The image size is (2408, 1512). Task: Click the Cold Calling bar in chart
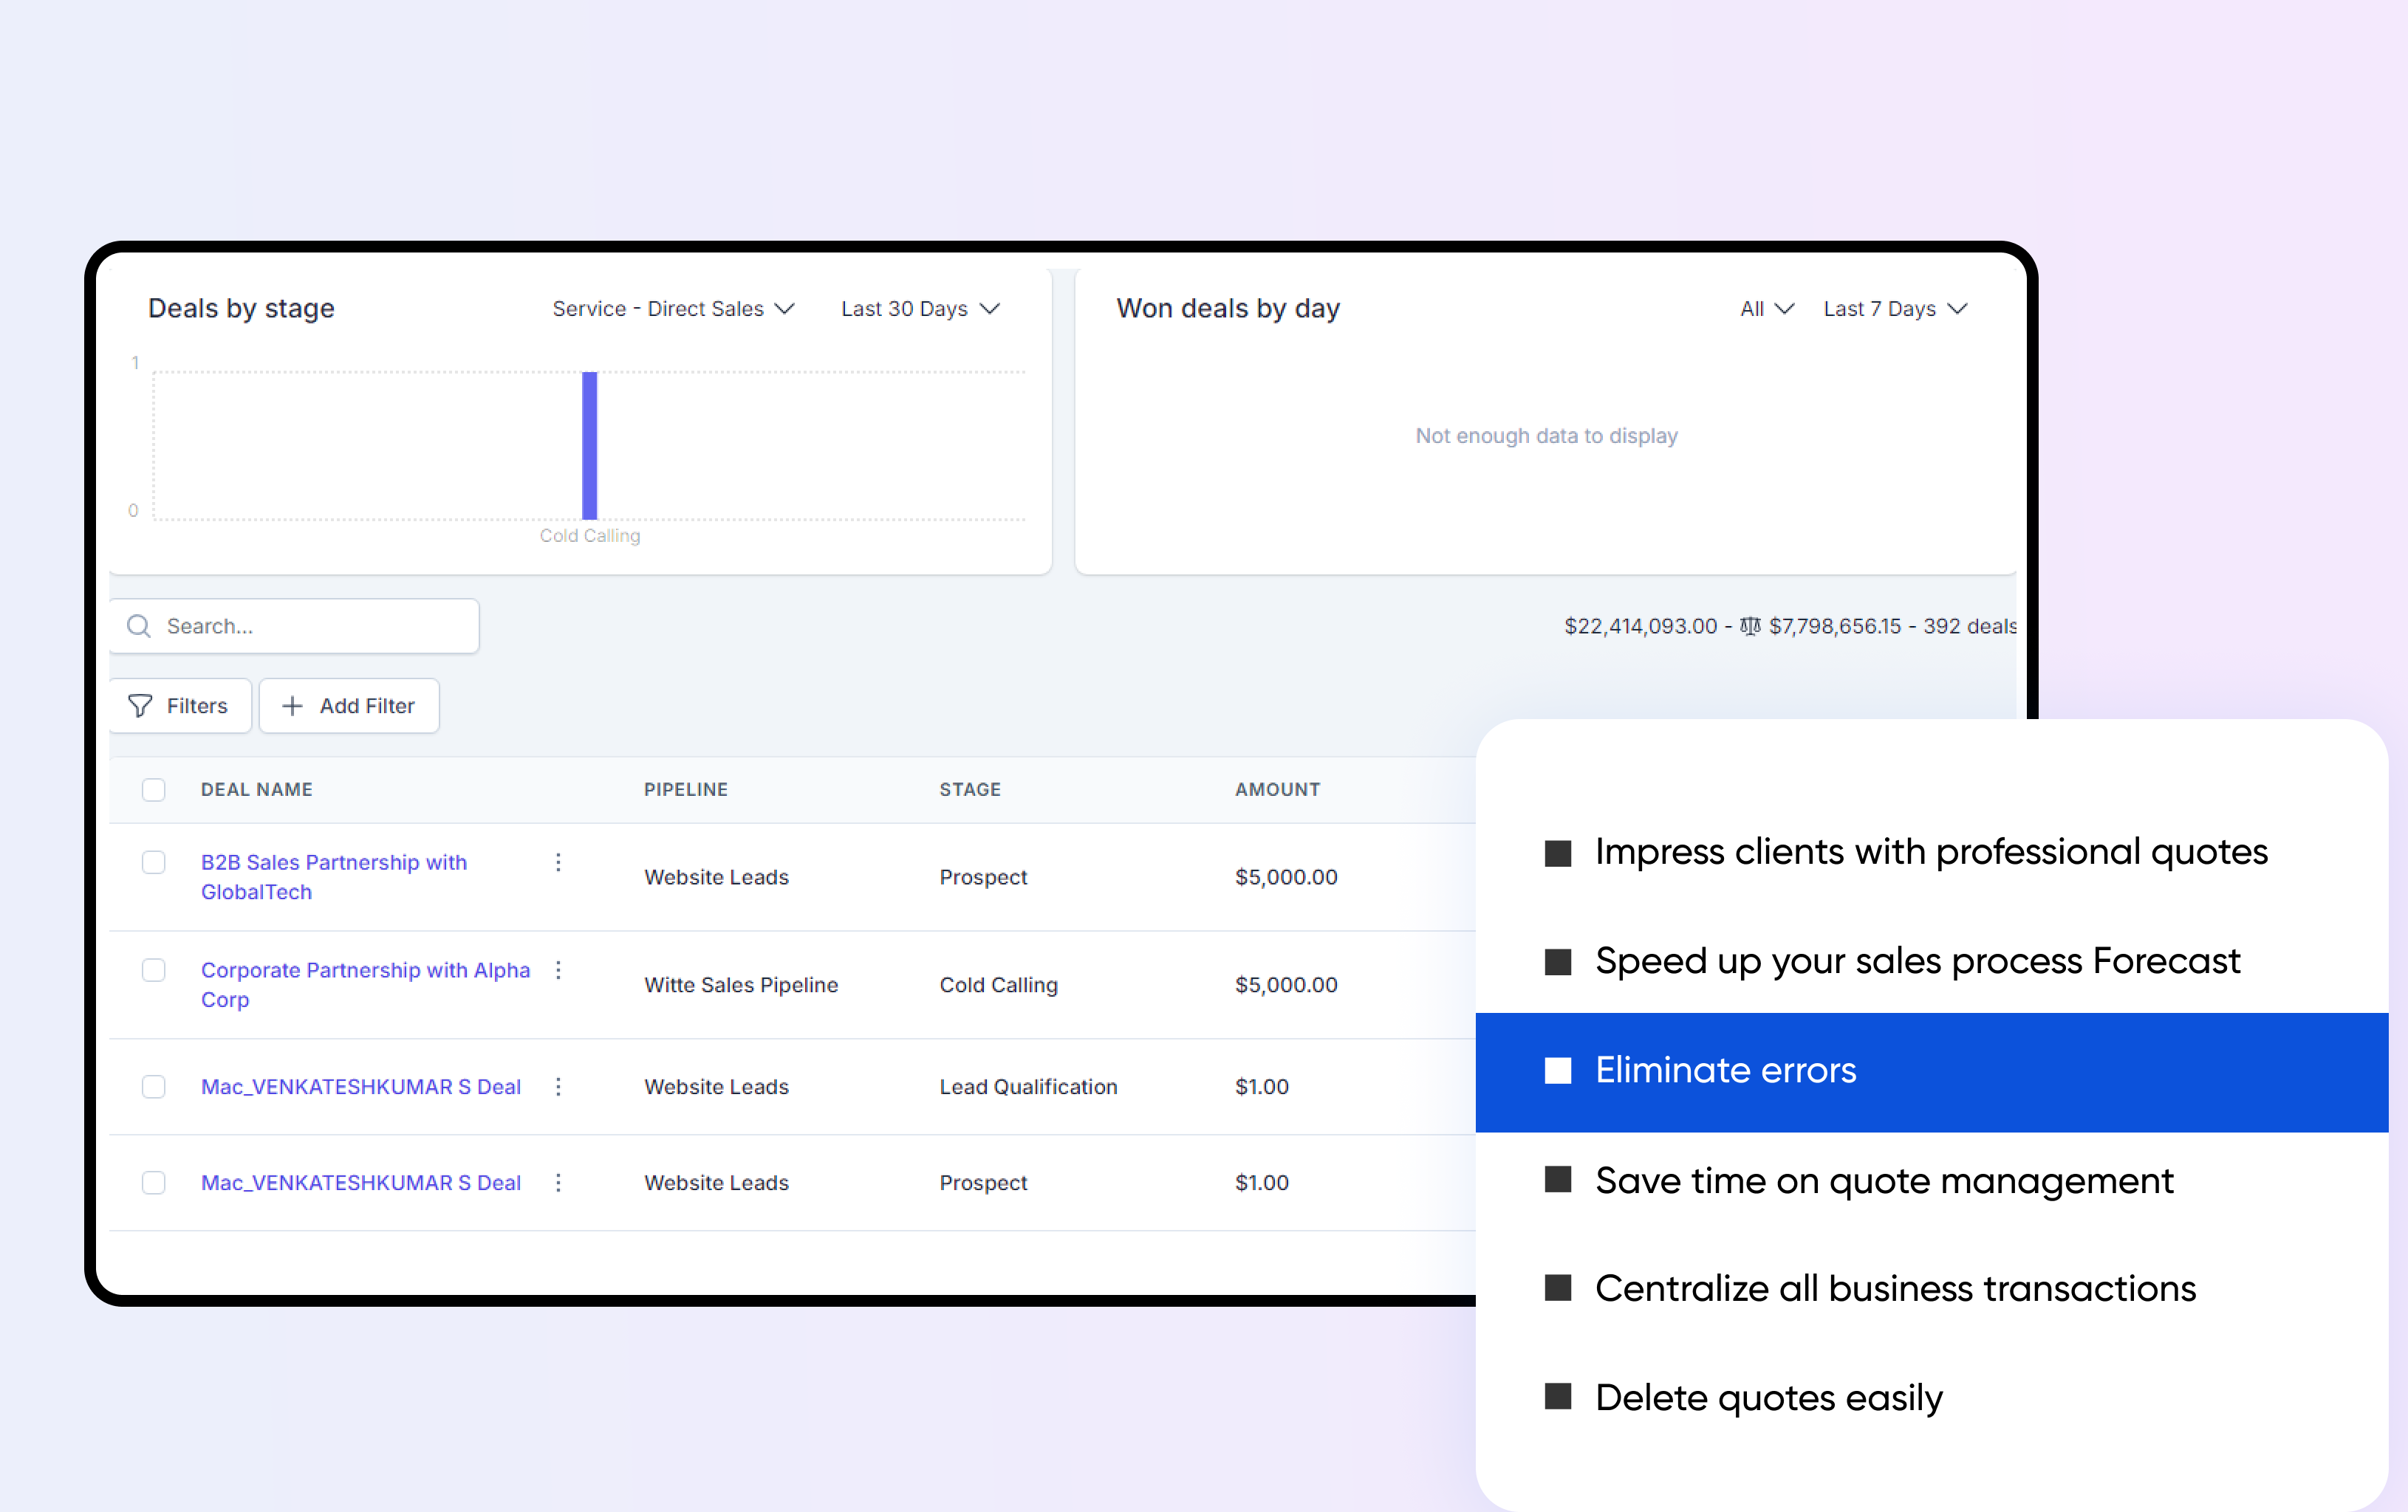590,446
